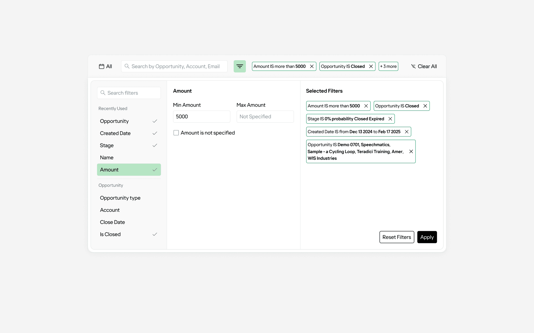This screenshot has width=534, height=333.
Task: Expand the +3 more filters chip
Action: [x=388, y=66]
